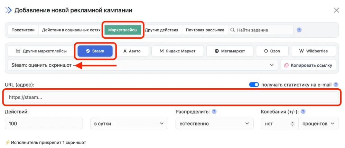Click the help icon beside Распределить label
The width and height of the screenshot is (345, 148).
[x=214, y=112]
